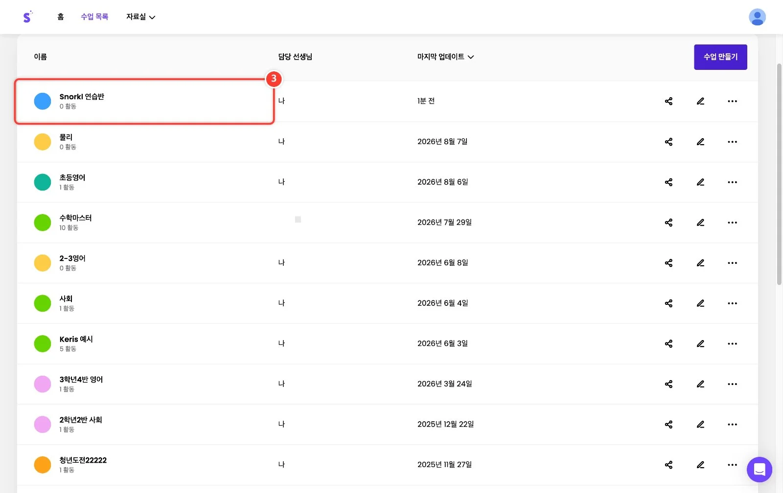The image size is (783, 493).
Task: Edit the 초등영어 class
Action: point(700,182)
